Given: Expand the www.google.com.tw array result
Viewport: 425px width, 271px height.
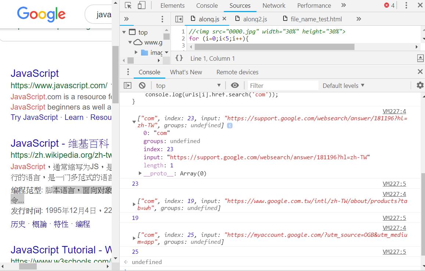Looking at the screenshot, I should click(134, 204).
